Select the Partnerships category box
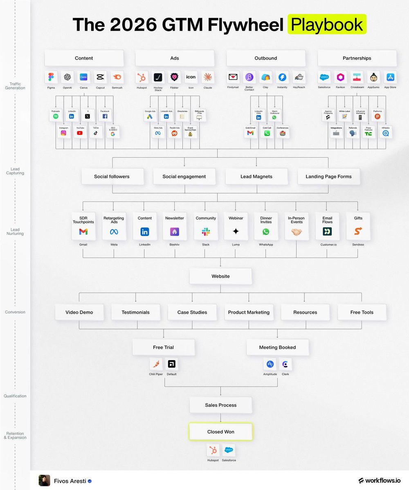Screen dimensions: 409x490 (x=357, y=58)
